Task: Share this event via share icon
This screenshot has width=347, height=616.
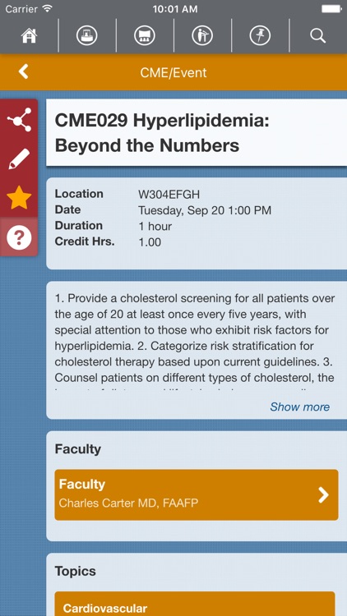Action: tap(19, 119)
